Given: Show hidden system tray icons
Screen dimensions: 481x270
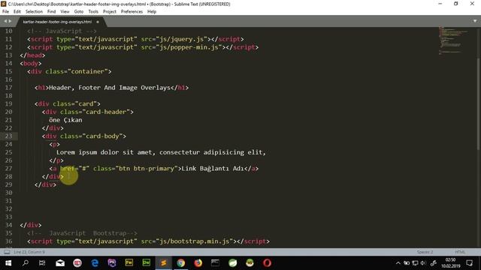Looking at the screenshot, I should (398, 263).
